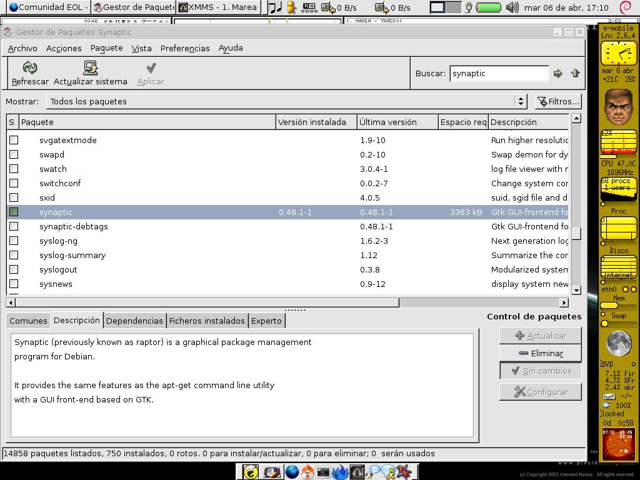640x480 pixels.
Task: Mark the synaptic-debtags package checkbox
Action: [x=14, y=226]
